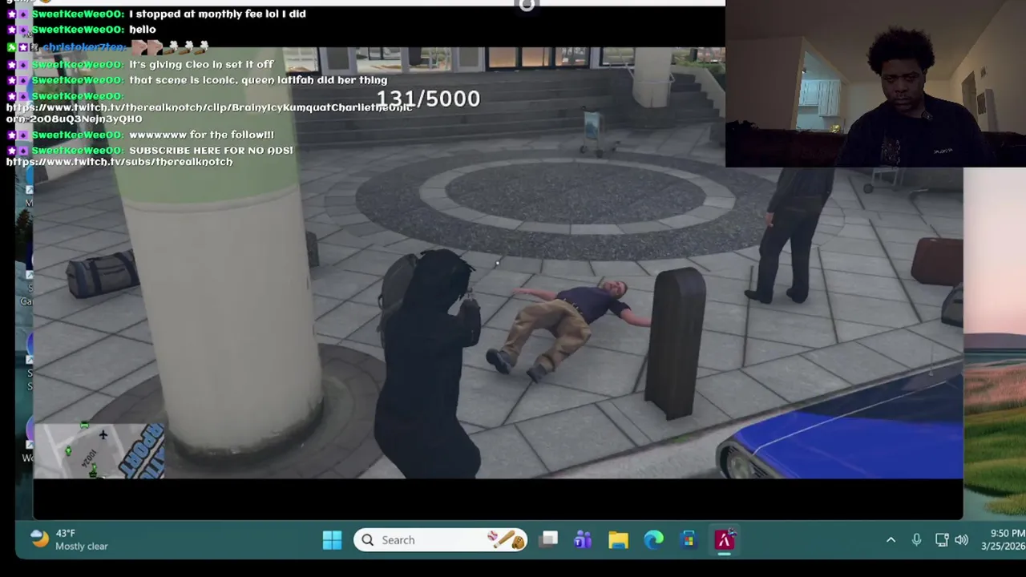Open the volume speaker tray icon

pos(961,540)
